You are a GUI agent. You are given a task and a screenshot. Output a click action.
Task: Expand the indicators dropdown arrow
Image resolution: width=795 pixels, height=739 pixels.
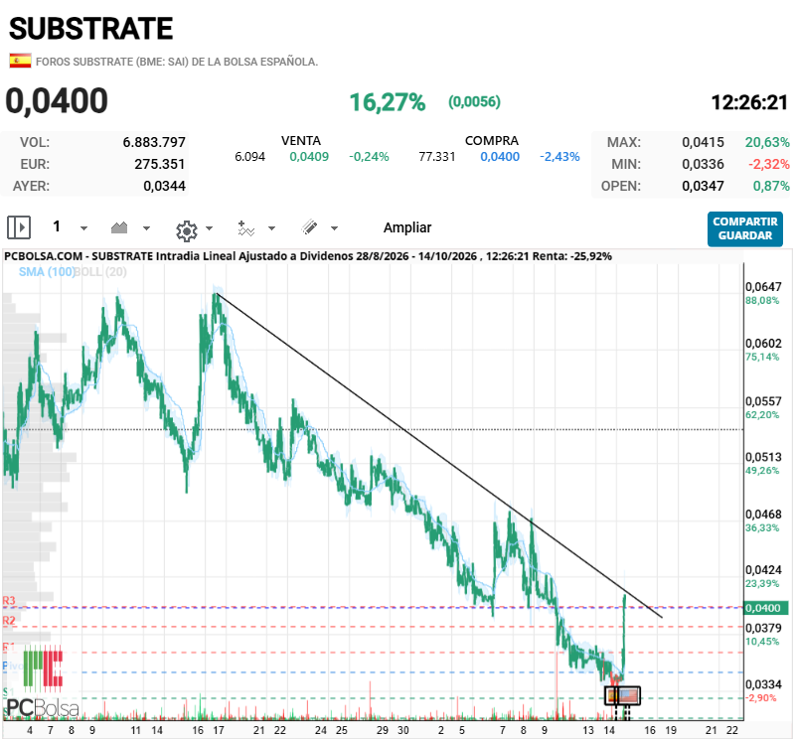[271, 228]
